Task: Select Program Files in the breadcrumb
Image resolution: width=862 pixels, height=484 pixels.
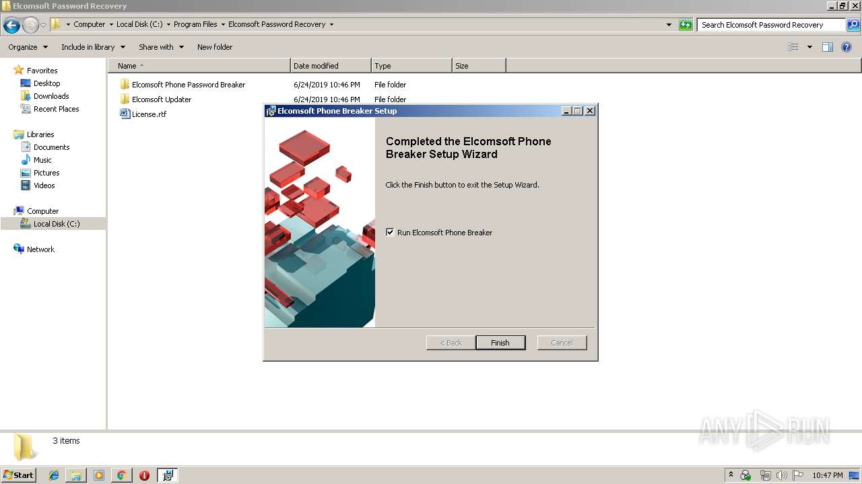Action: [x=195, y=24]
